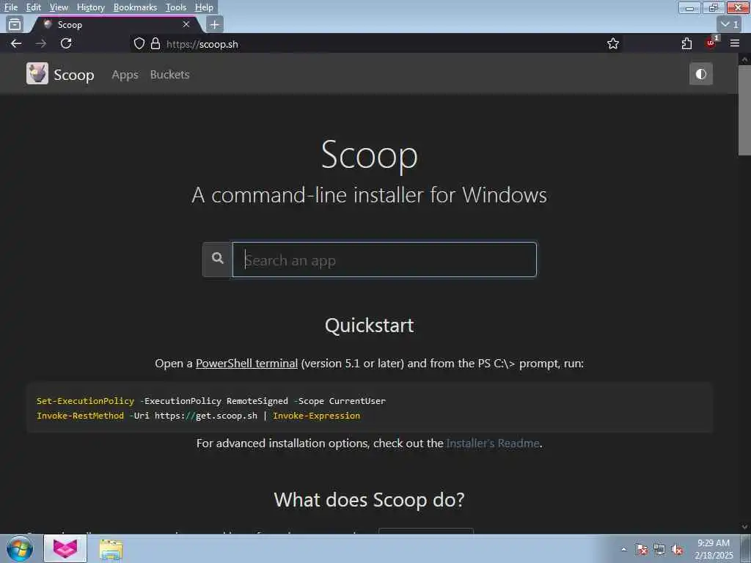
Task: Go to the Buckets page
Action: (x=169, y=75)
